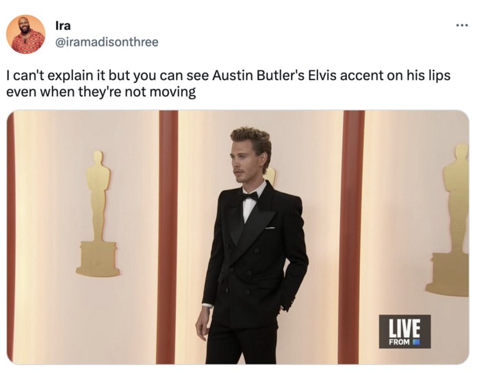Click the gold Oscar statue on left wall
This screenshot has width=479, height=372.
pos(98,213)
